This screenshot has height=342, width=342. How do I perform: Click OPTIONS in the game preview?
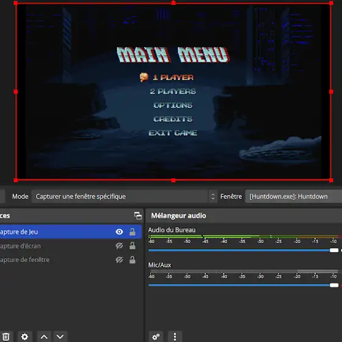[x=173, y=105]
